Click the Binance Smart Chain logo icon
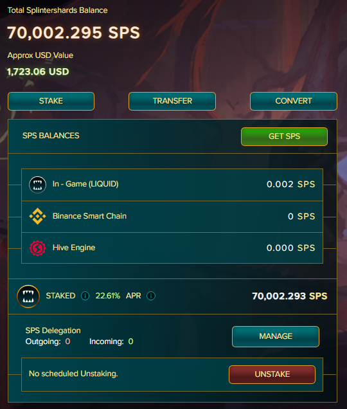 (37, 216)
